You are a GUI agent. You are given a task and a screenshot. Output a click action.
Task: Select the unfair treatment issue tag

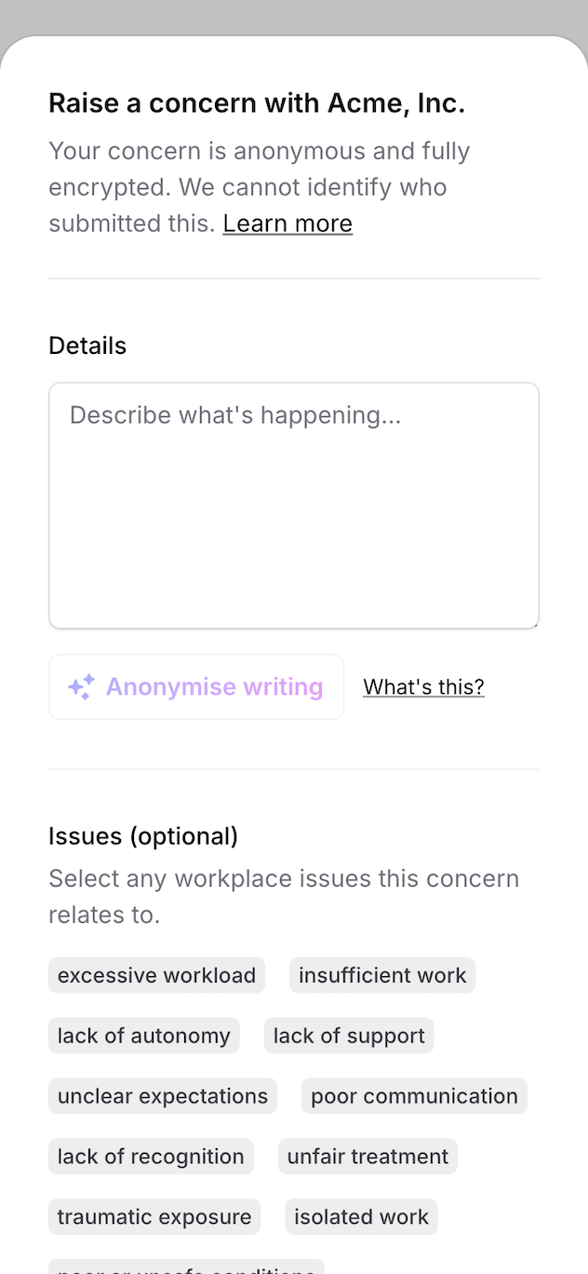(367, 1157)
